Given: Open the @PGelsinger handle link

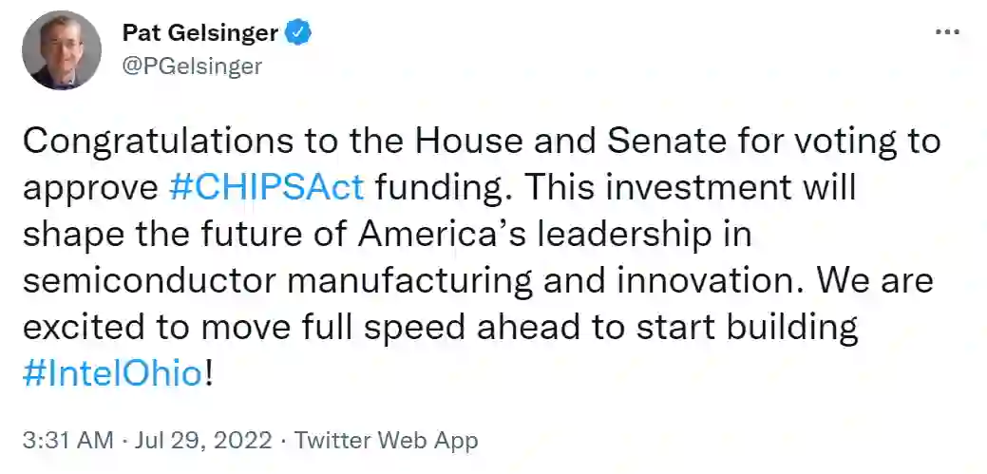Looking at the screenshot, I should [x=192, y=66].
